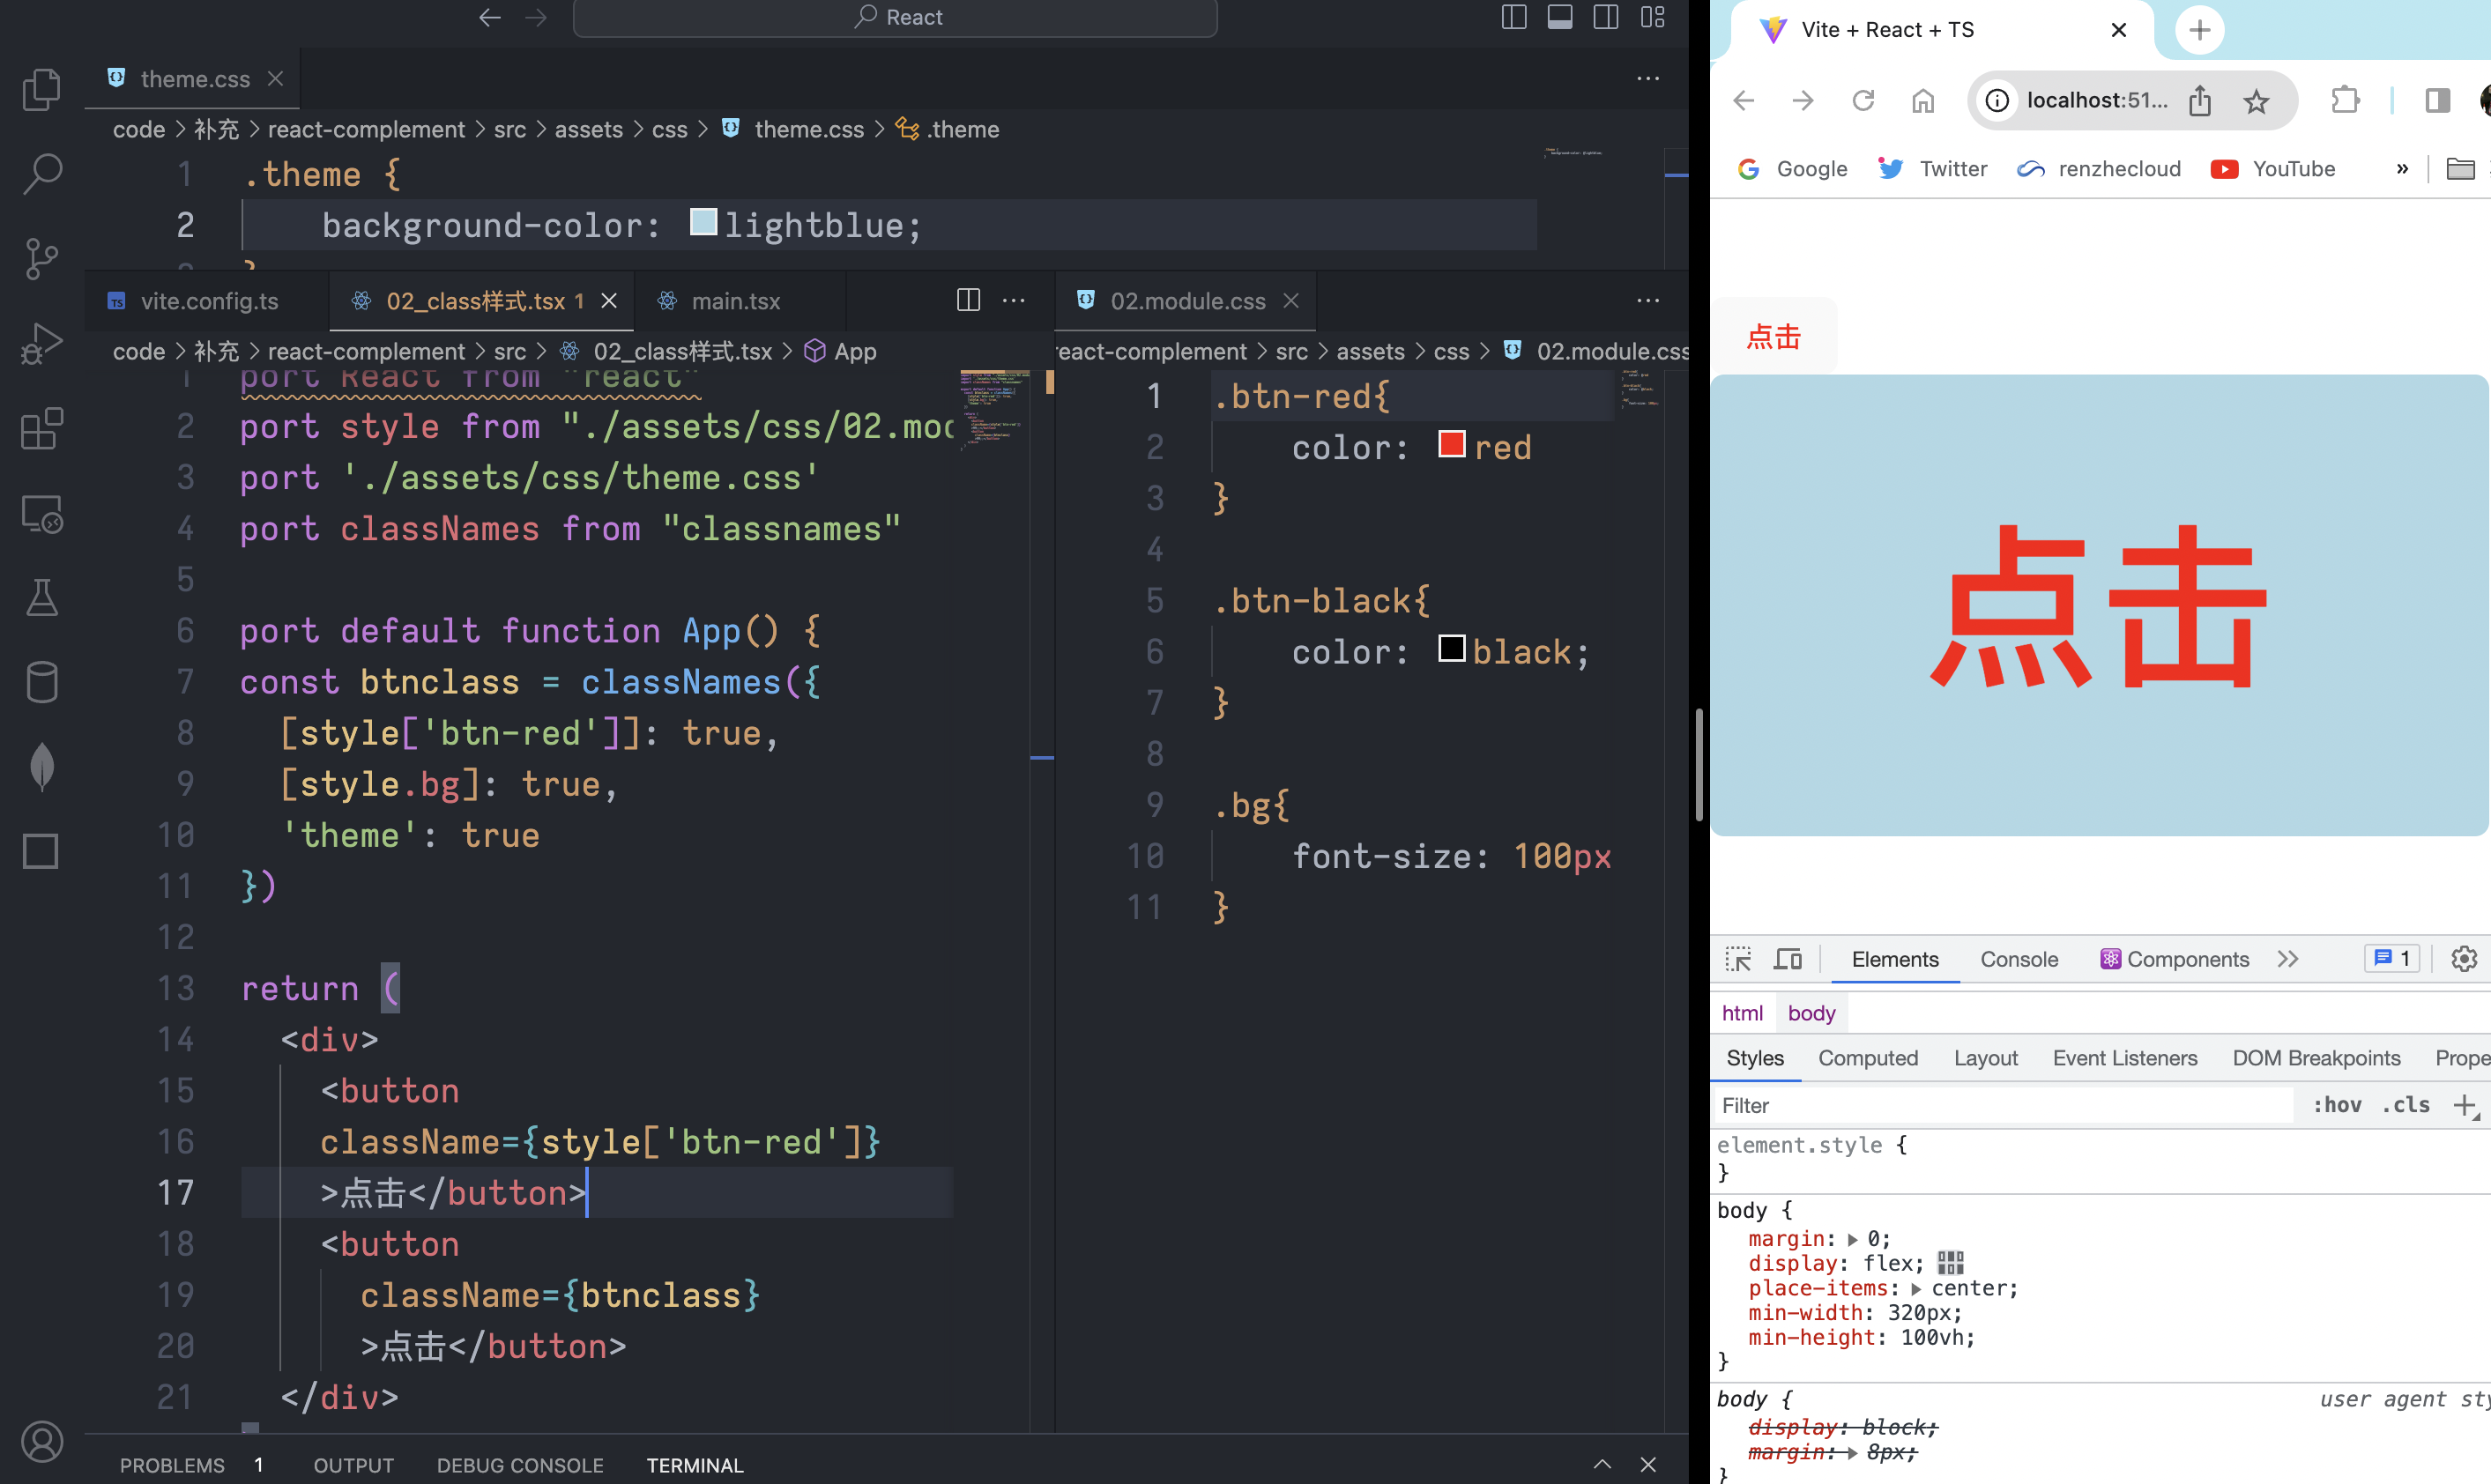Click the small red 点击 button in page
This screenshot has height=1484, width=2491.
[1773, 337]
